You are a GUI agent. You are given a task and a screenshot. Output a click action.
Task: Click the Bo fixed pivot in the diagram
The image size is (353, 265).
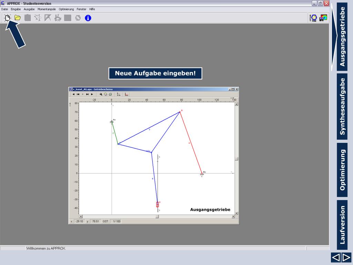click(202, 174)
